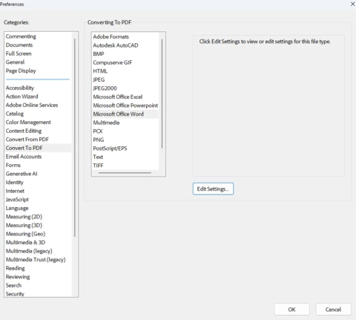This screenshot has width=356, height=320.
Task: Open Multimedia & 3D category
Action: click(26, 243)
